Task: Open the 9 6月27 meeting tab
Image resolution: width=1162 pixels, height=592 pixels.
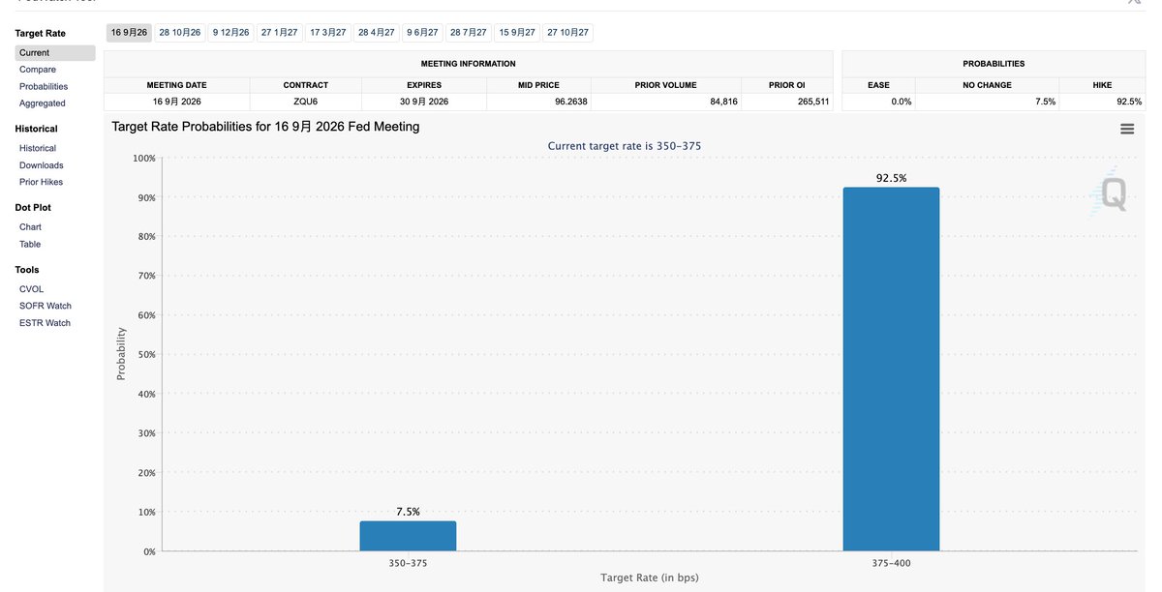Action: pos(423,33)
